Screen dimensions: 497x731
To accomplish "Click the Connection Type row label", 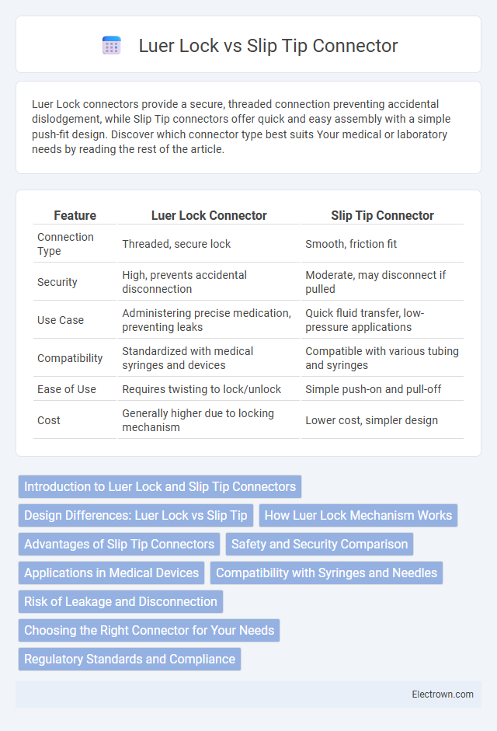I will tap(65, 244).
